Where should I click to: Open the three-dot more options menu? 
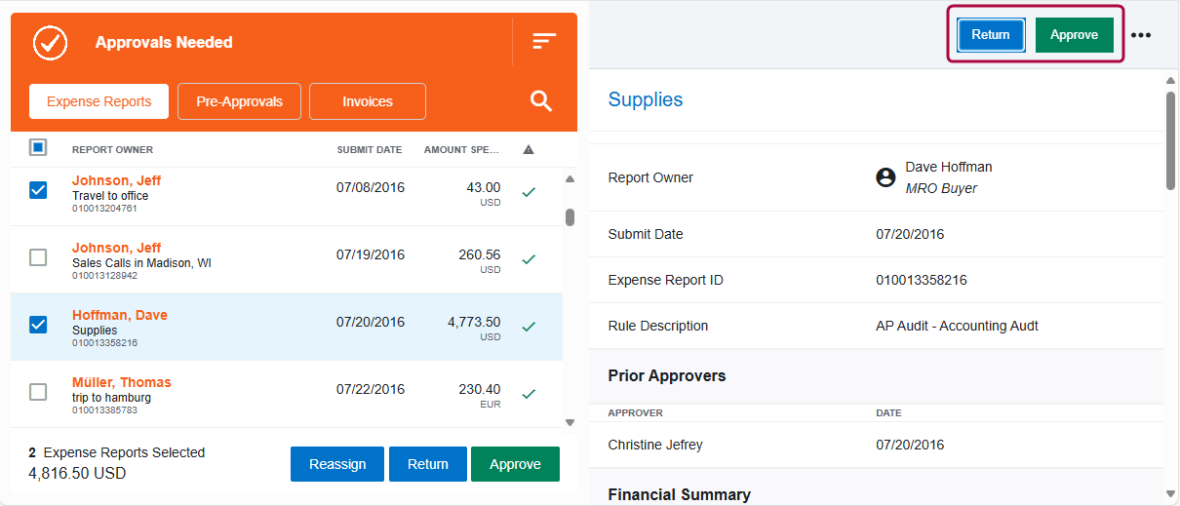point(1140,35)
